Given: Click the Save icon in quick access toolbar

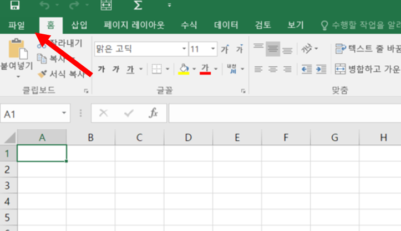Looking at the screenshot, I should [x=15, y=5].
